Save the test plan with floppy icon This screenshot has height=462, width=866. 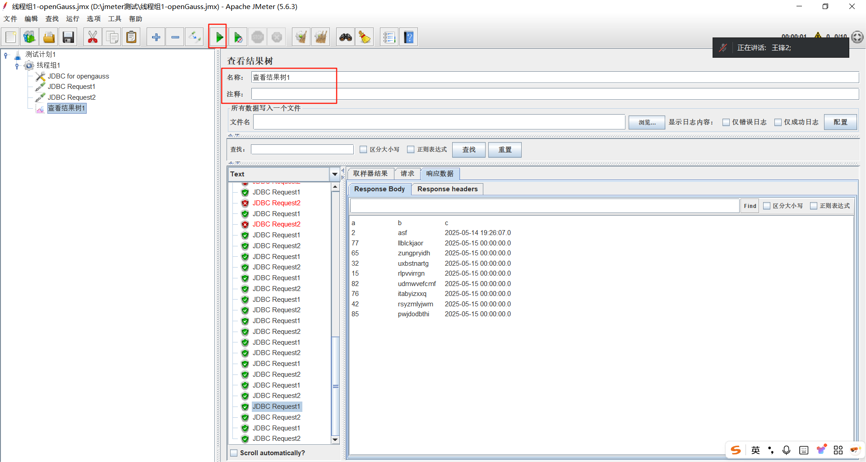pyautogui.click(x=68, y=37)
